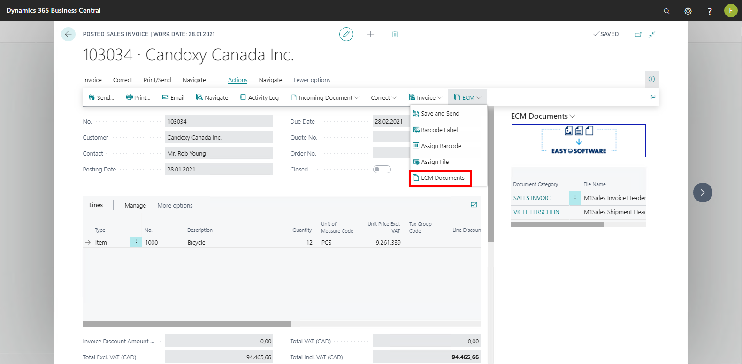Open the search magnifier icon
This screenshot has height=364, width=742.
[x=666, y=11]
